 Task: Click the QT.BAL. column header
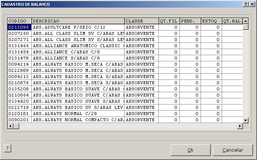[232, 21]
